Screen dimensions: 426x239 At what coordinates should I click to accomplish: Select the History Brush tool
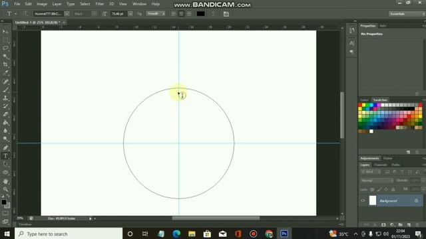tap(5, 106)
